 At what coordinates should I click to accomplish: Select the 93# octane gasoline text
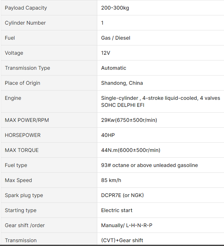[x=150, y=165]
